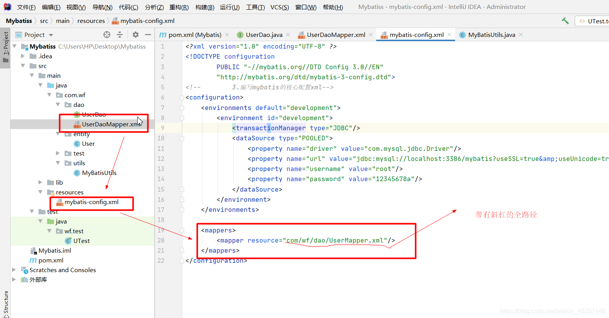Click Mybatiss breadcrumb
Image resolution: width=609 pixels, height=318 pixels.
(x=19, y=21)
